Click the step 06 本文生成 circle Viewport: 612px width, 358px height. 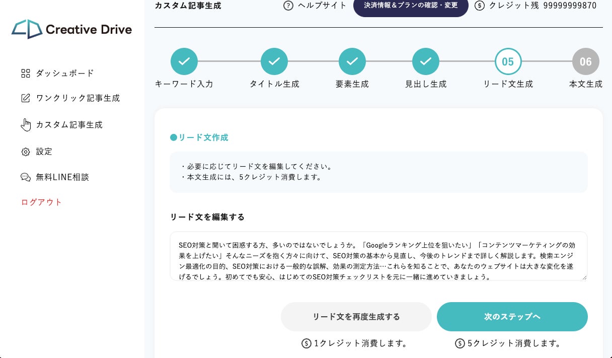coord(585,61)
